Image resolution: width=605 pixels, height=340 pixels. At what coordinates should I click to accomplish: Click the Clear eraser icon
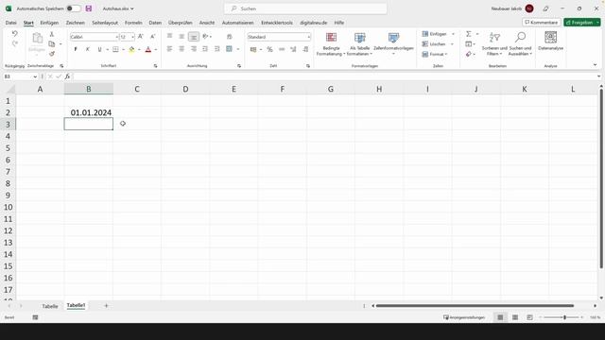point(469,55)
